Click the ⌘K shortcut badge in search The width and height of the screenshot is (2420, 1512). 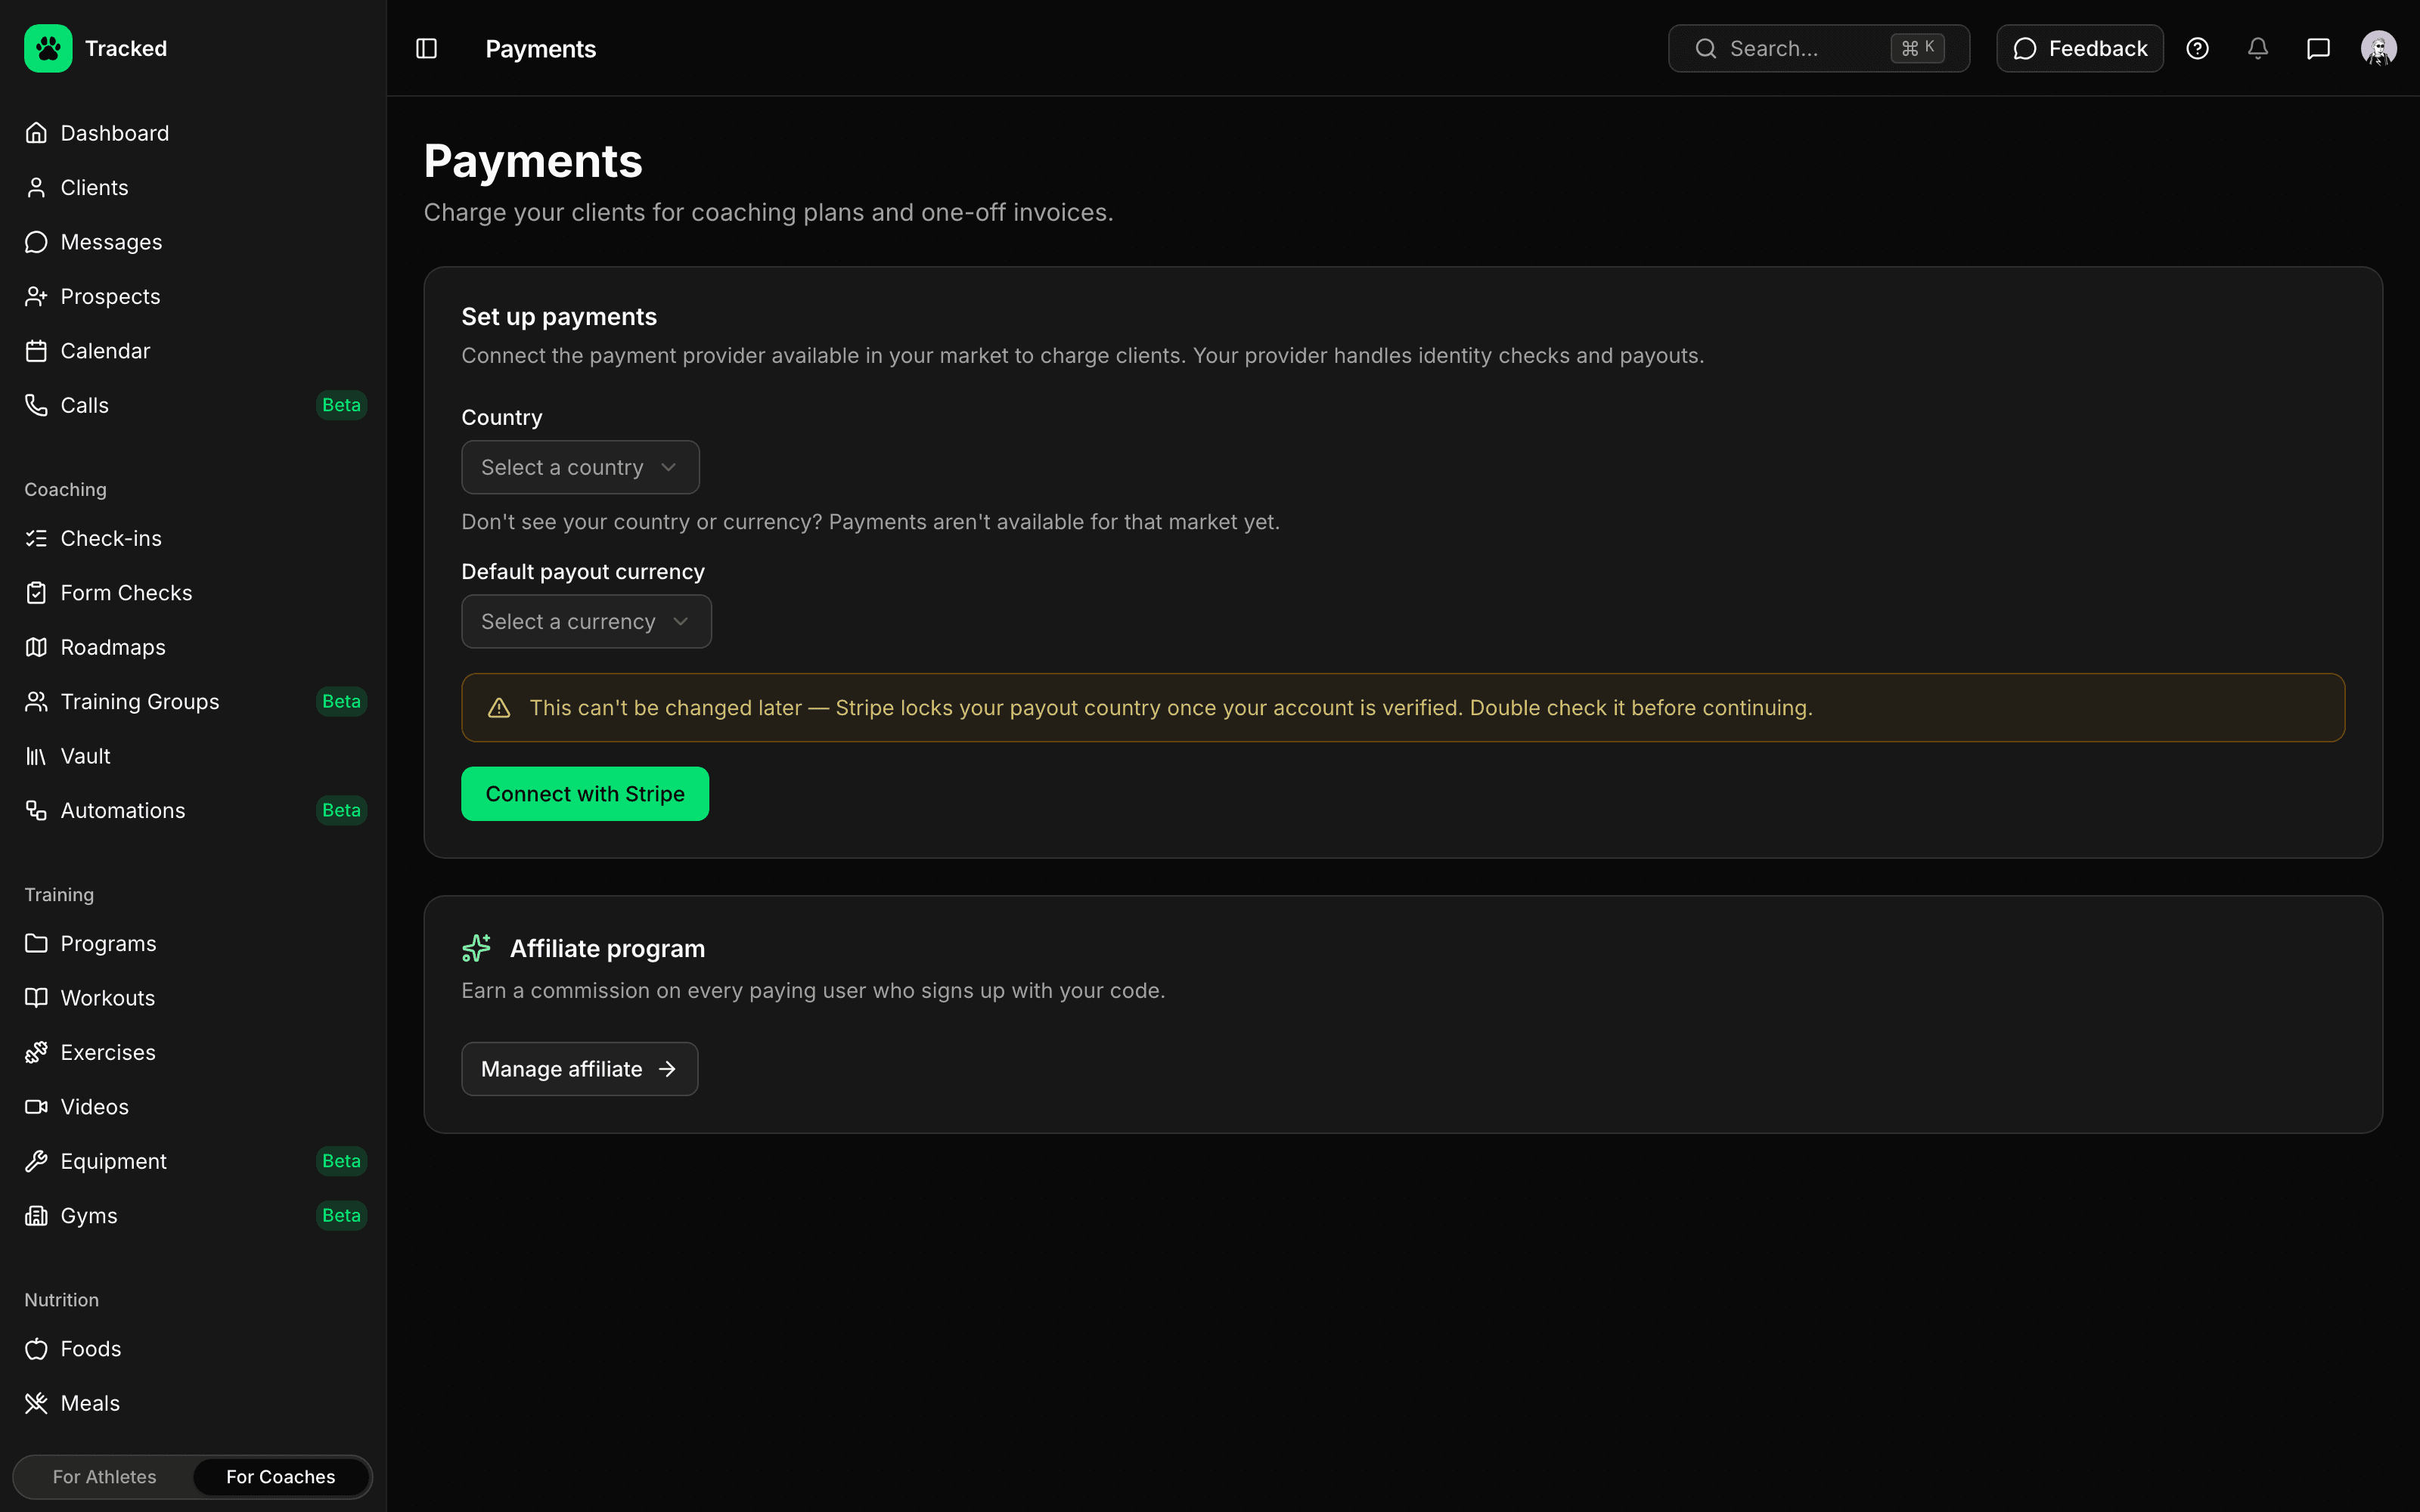click(x=1917, y=48)
